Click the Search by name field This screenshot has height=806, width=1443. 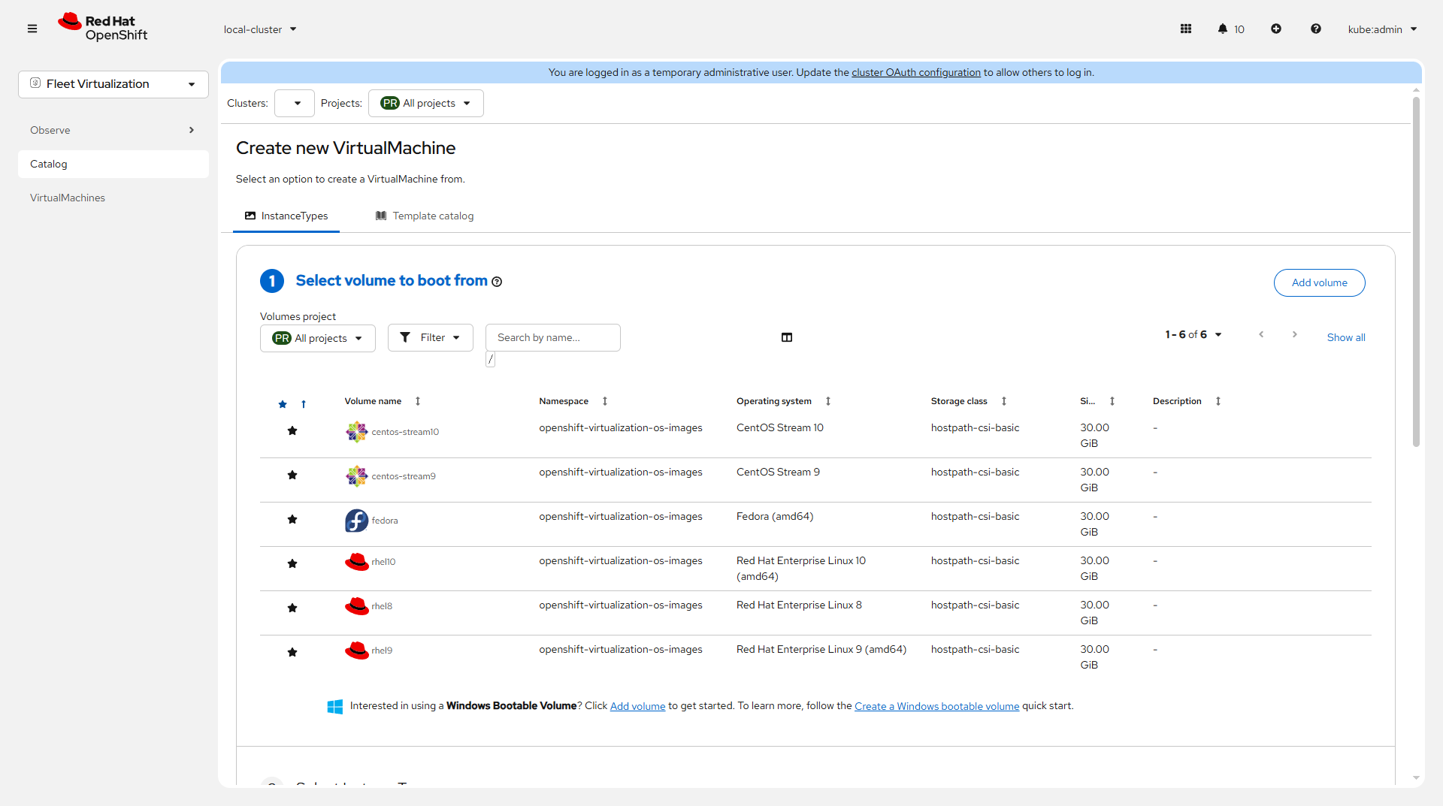click(553, 338)
